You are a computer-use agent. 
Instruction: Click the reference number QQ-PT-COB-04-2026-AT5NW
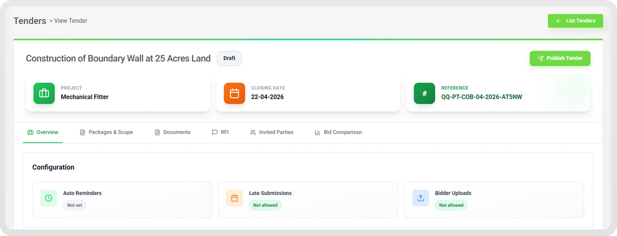coord(481,97)
